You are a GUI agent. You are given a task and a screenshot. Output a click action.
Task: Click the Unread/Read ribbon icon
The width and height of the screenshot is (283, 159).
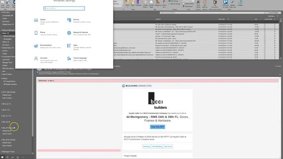click(x=151, y=4)
